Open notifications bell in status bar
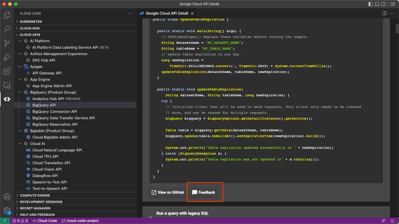Viewport: 399px width, 224px height. click(x=393, y=221)
